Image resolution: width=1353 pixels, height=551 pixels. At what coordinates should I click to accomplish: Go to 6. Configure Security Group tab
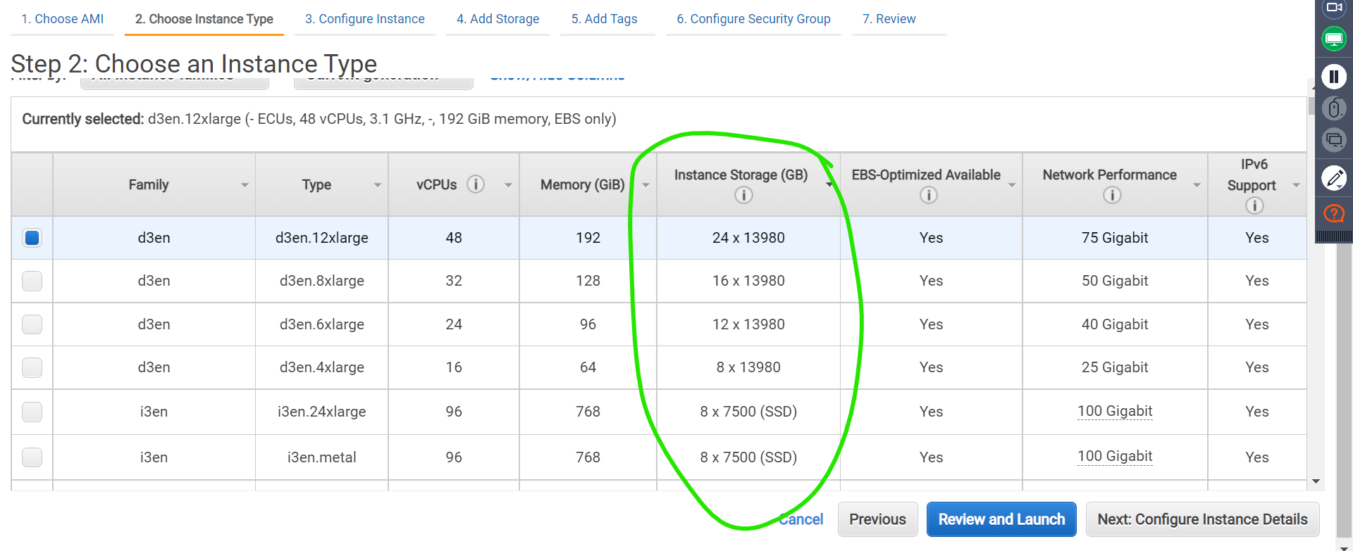[753, 19]
